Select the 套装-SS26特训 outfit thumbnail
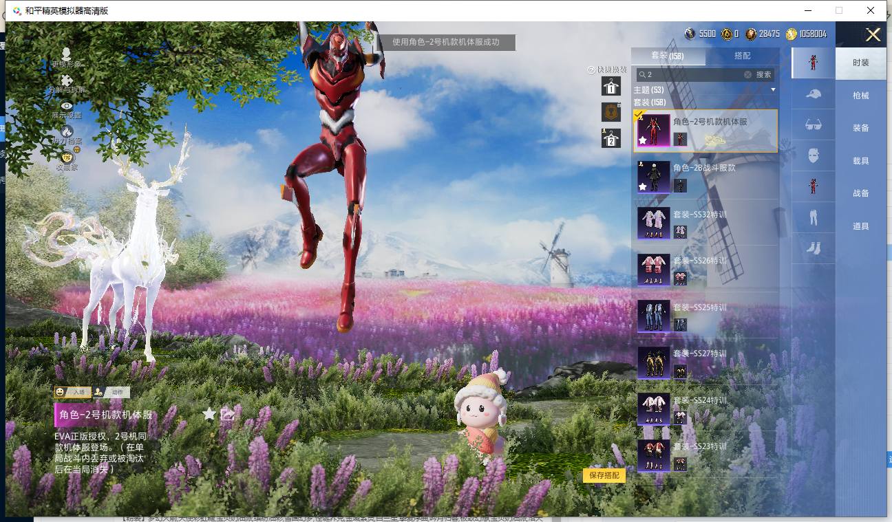 coord(653,270)
